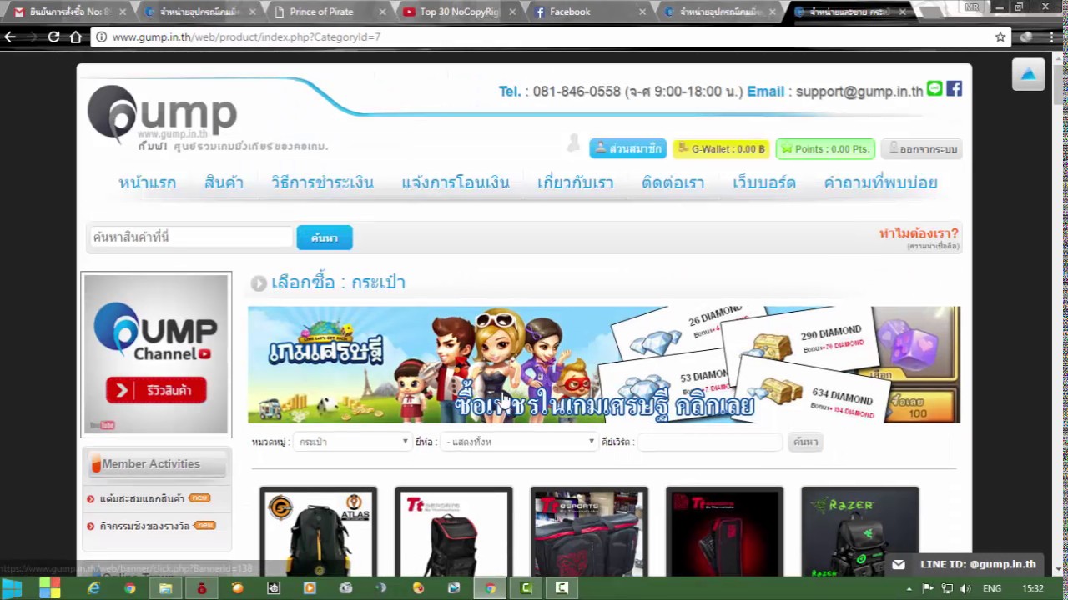Click the gray ค้นหา filter button
This screenshot has height=600, width=1068.
[x=805, y=442]
